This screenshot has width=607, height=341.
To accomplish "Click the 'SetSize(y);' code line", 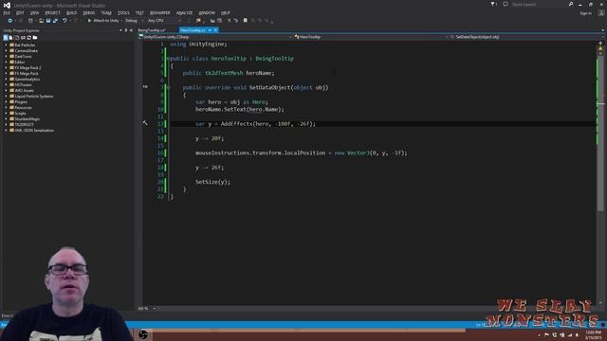I will pyautogui.click(x=212, y=182).
